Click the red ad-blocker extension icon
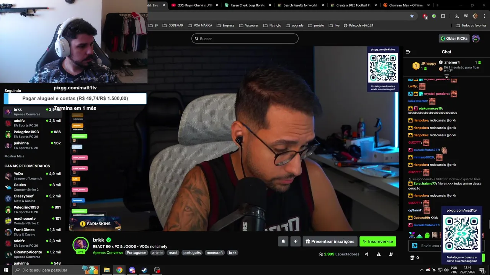490x275 pixels. click(425, 16)
